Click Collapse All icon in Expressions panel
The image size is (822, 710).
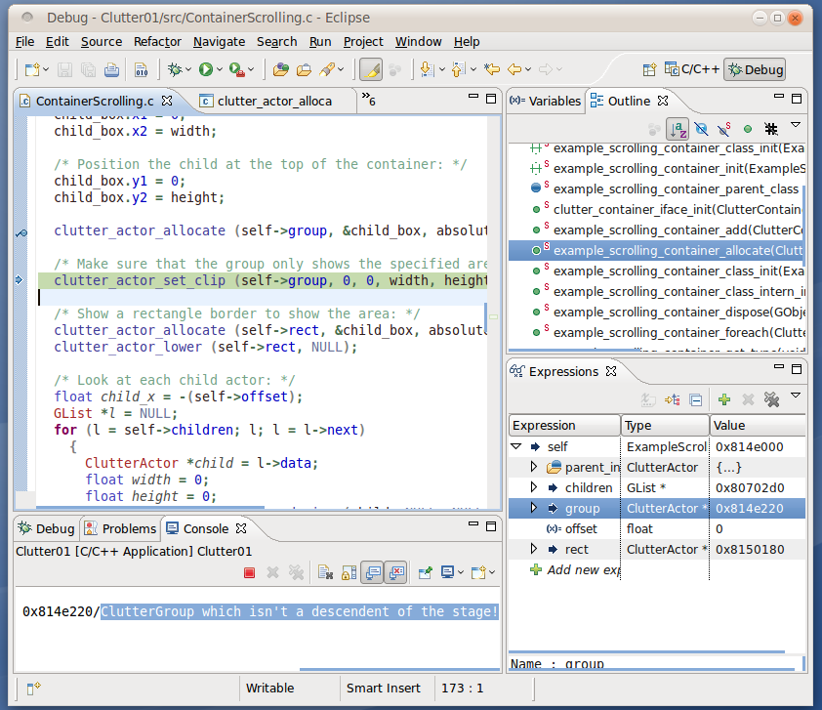click(695, 399)
